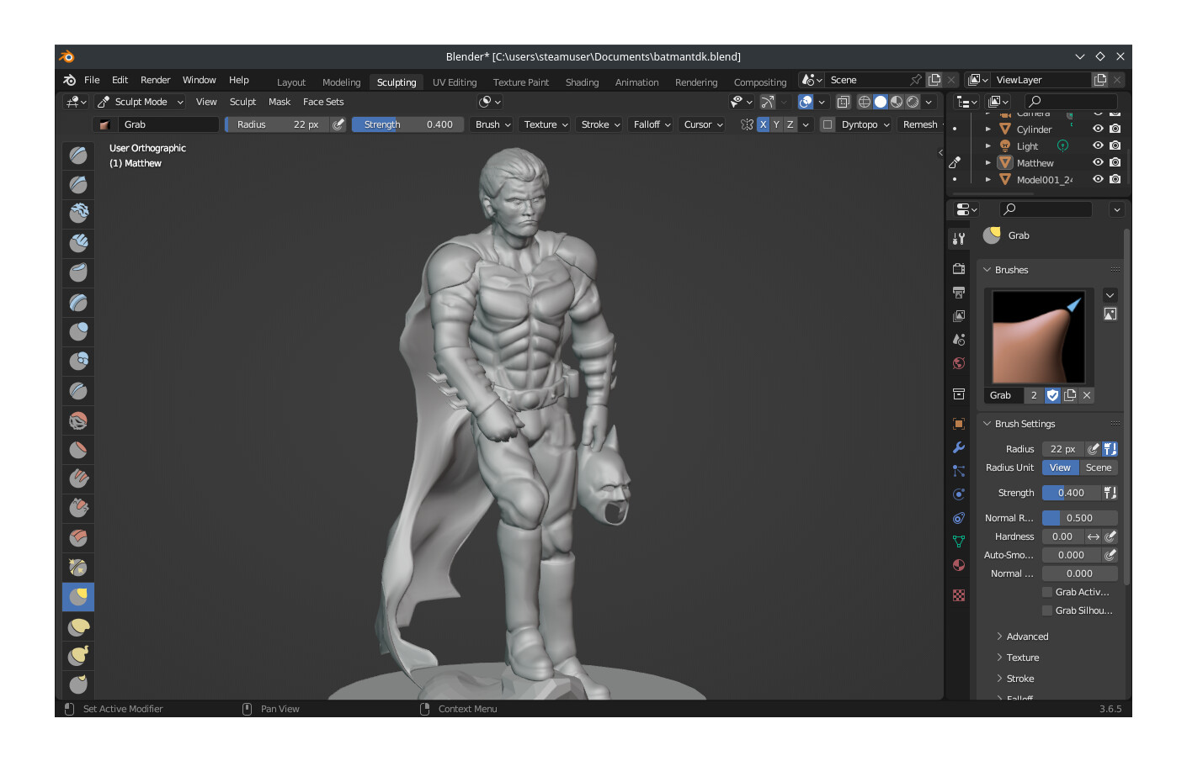Image resolution: width=1187 pixels, height=782 pixels.
Task: Switch to the UV Editing workspace tab
Action: click(x=455, y=82)
